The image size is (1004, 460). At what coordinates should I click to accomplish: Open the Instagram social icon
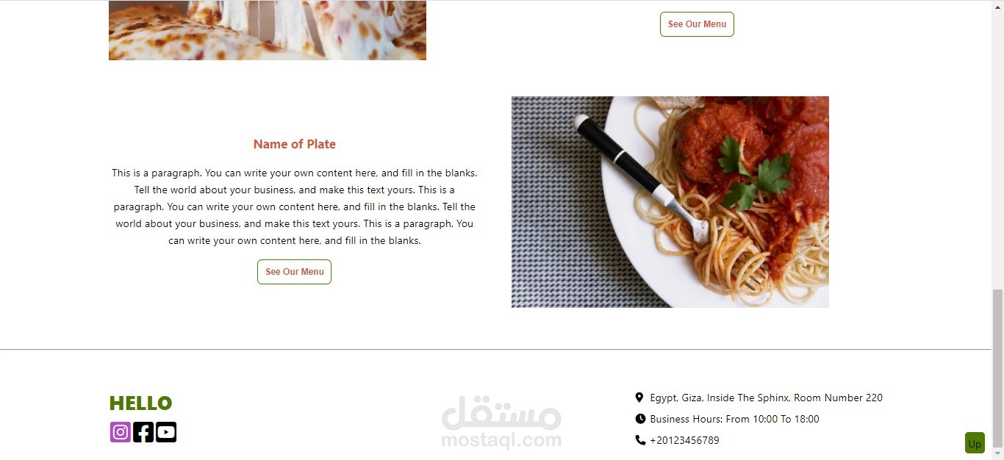click(121, 432)
